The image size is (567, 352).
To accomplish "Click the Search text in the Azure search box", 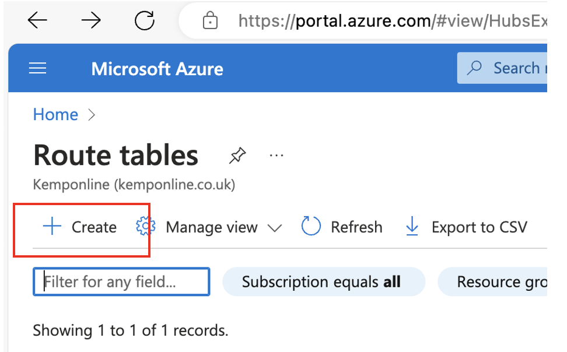I will pyautogui.click(x=517, y=68).
